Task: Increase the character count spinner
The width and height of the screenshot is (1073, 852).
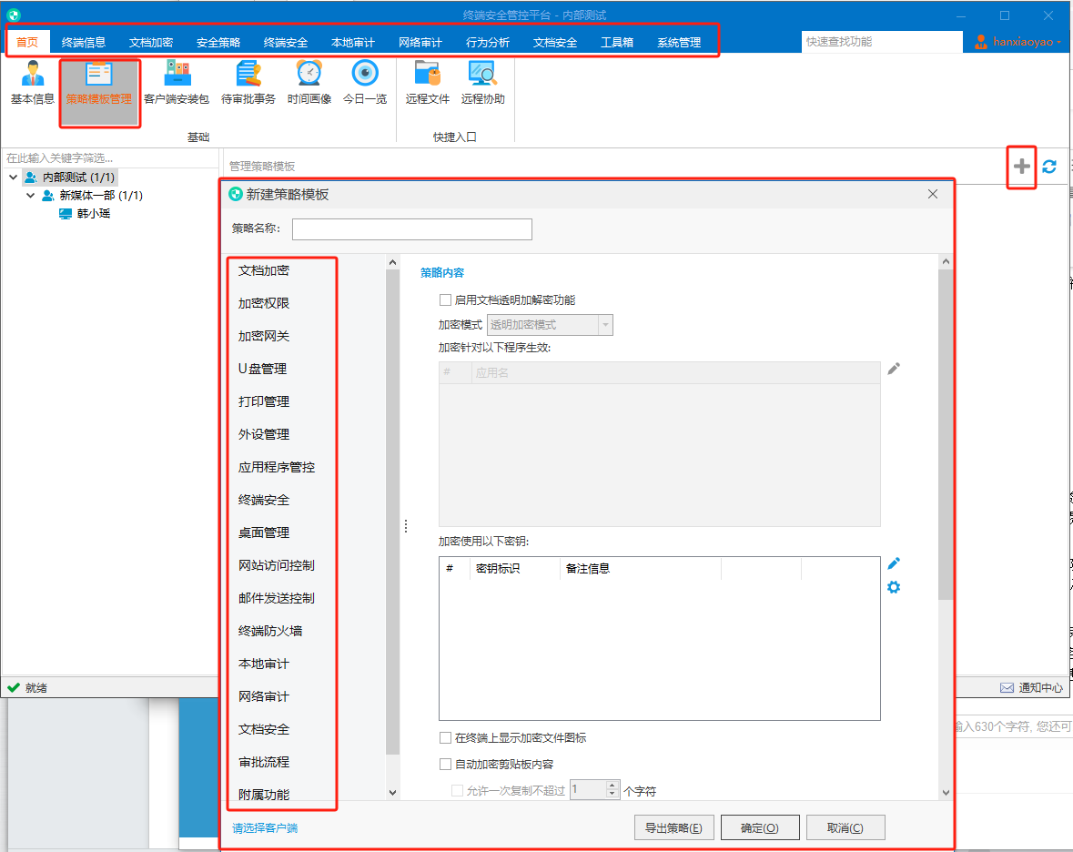Action: pyautogui.click(x=612, y=786)
